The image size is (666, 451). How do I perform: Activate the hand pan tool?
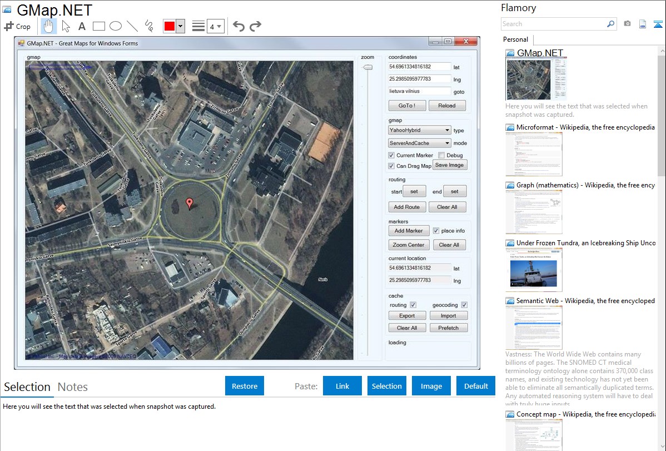tap(49, 26)
